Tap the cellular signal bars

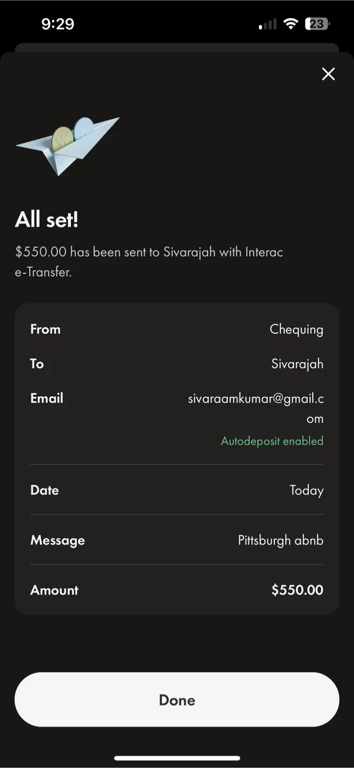pyautogui.click(x=268, y=24)
